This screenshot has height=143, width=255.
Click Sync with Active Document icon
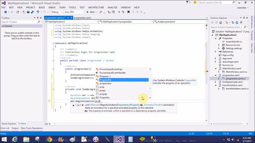(233, 23)
